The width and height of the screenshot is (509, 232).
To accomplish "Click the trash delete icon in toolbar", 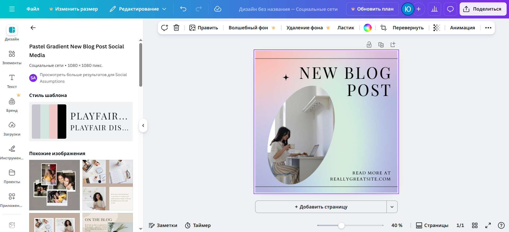I will (176, 28).
